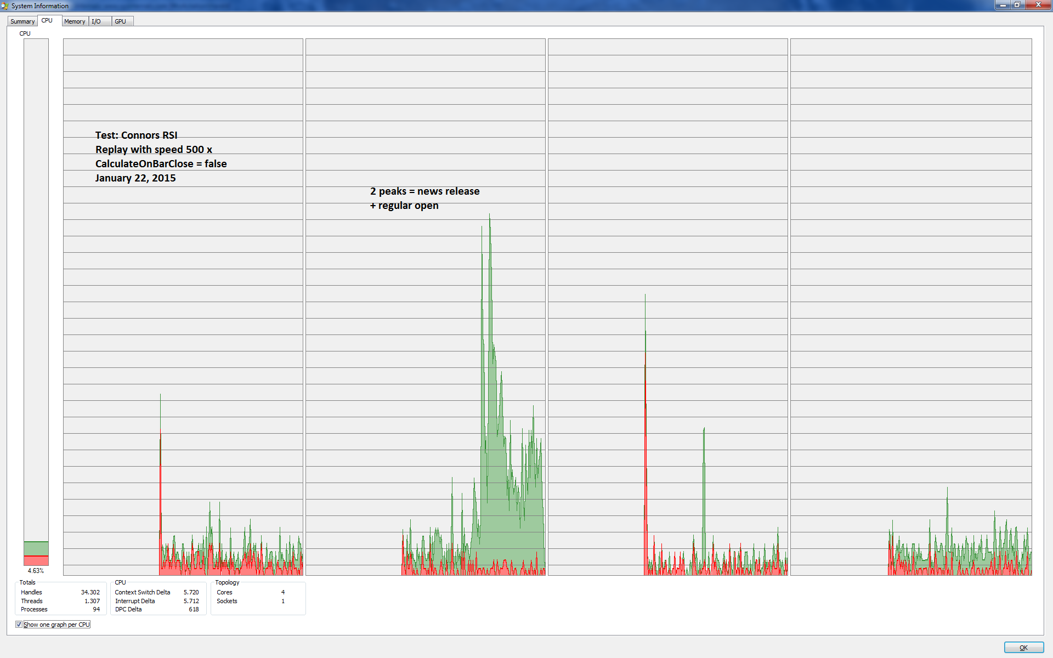This screenshot has height=658, width=1053.
Task: Select the CPU tab
Action: click(x=47, y=21)
